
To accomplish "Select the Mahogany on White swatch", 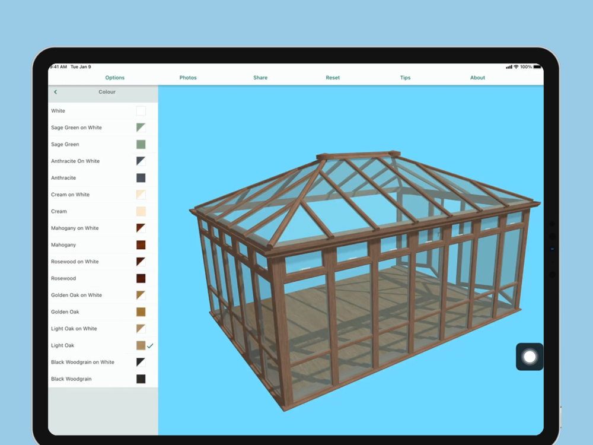I will pos(141,228).
